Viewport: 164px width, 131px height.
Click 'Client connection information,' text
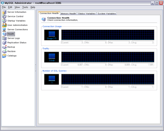click(63, 20)
